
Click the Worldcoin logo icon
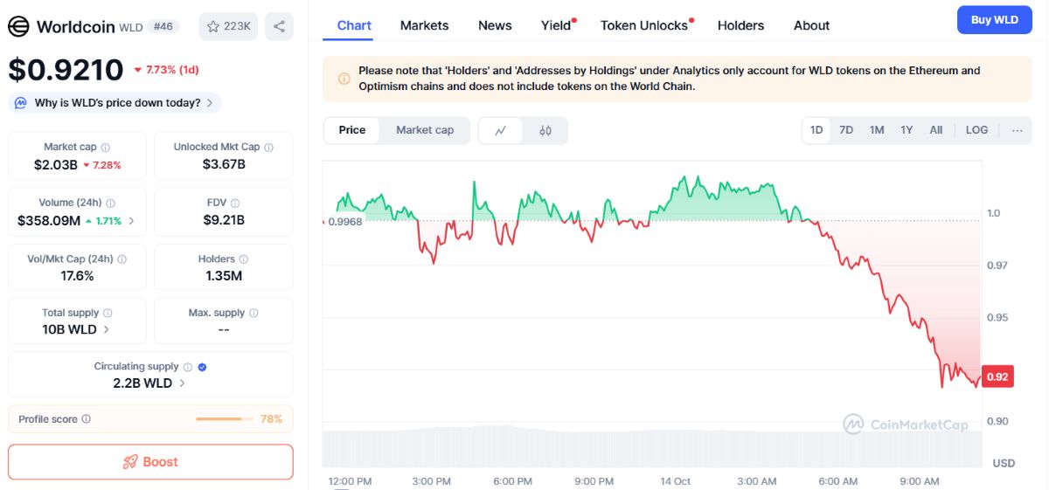tap(18, 26)
